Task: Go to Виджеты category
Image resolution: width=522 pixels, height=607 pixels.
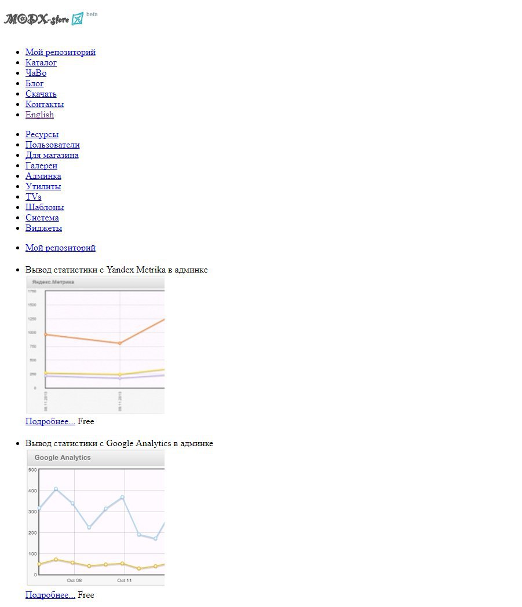Action: coord(44,229)
